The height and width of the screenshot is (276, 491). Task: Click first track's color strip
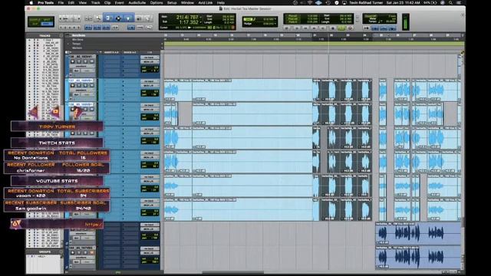pyautogui.click(x=66, y=67)
